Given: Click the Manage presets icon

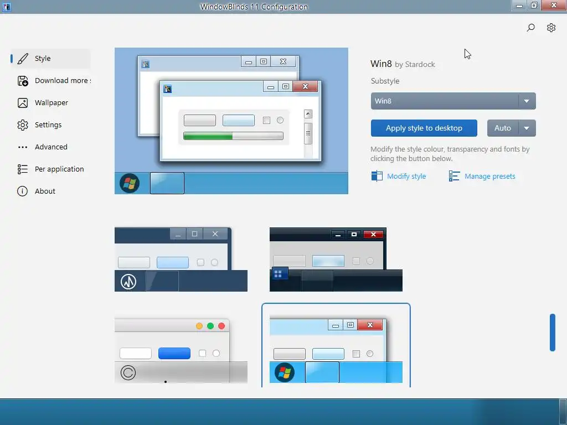Looking at the screenshot, I should (x=454, y=176).
